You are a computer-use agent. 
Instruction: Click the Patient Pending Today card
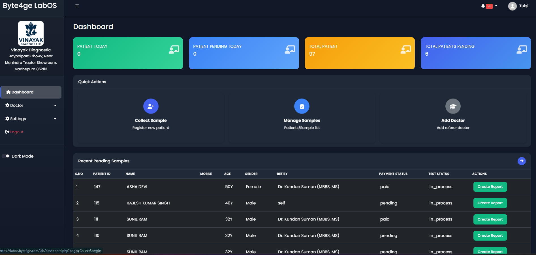click(244, 53)
